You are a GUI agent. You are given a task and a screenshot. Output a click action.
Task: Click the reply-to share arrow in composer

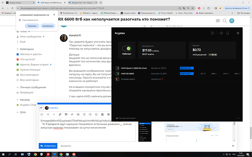(41, 108)
